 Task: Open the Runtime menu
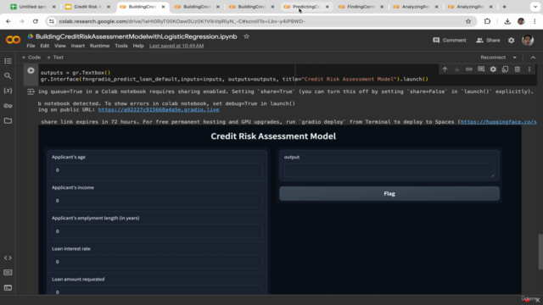coord(99,46)
